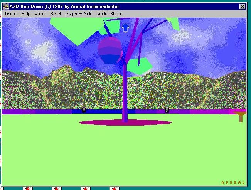Image resolution: width=251 pixels, height=190 pixels.
Task: Click the purple beehive on the tree
Action: [x=110, y=50]
